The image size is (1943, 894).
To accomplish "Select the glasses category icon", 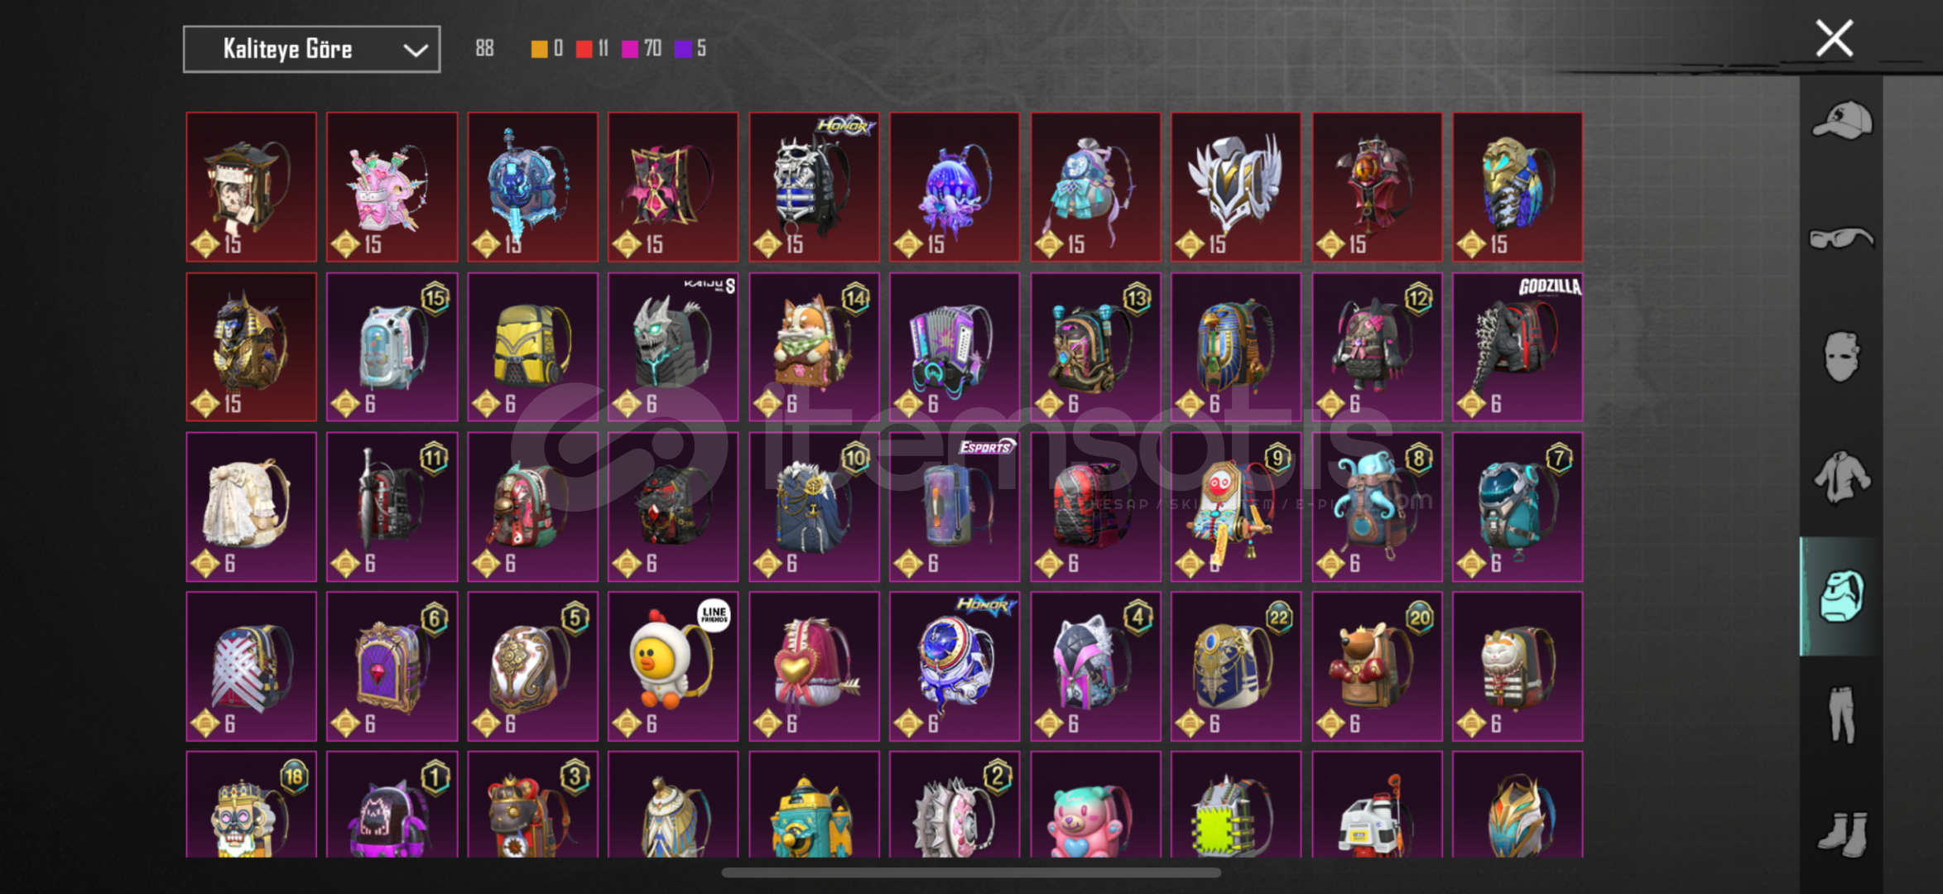I will coord(1842,238).
